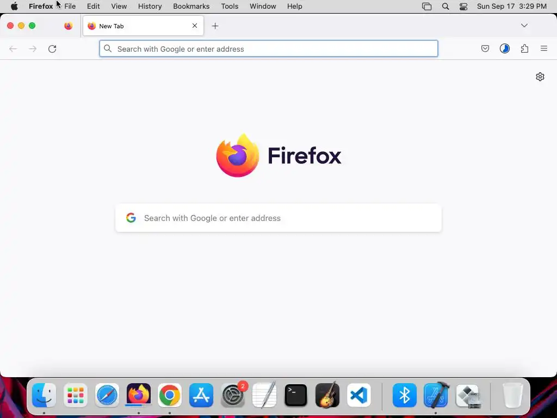Screen dimensions: 557x418
Task: Reload the current page
Action: click(x=52, y=48)
